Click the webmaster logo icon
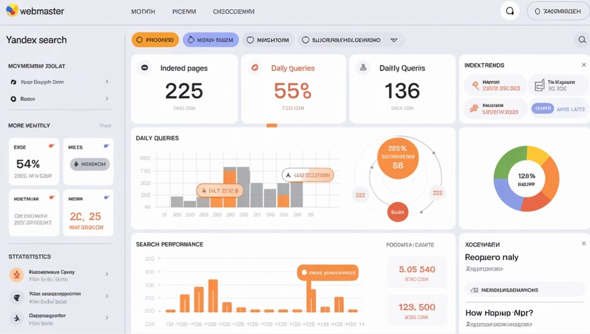The image size is (590, 334). 12,10
